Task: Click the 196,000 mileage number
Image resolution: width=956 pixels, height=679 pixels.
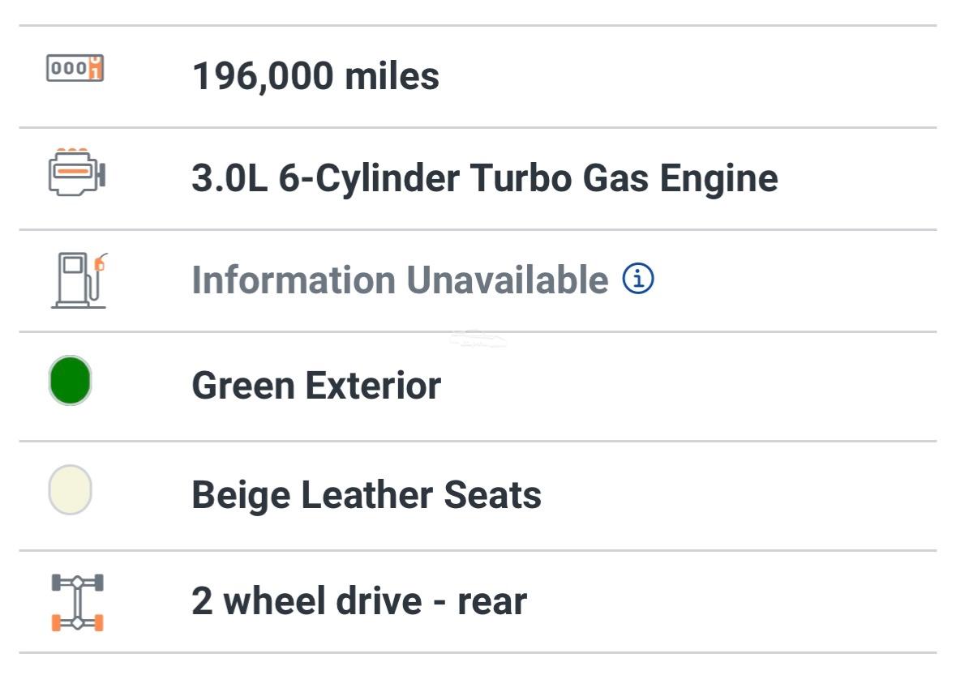Action: coord(263,77)
